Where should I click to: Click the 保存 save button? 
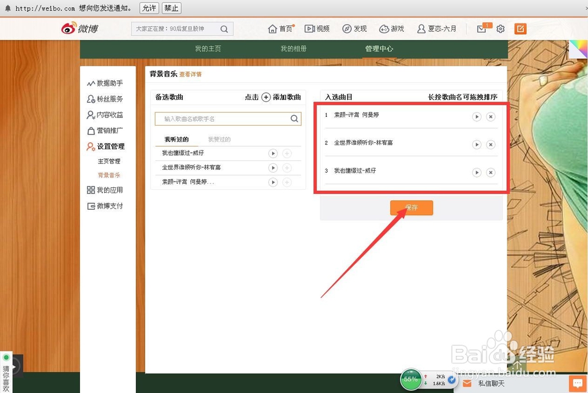pyautogui.click(x=412, y=207)
